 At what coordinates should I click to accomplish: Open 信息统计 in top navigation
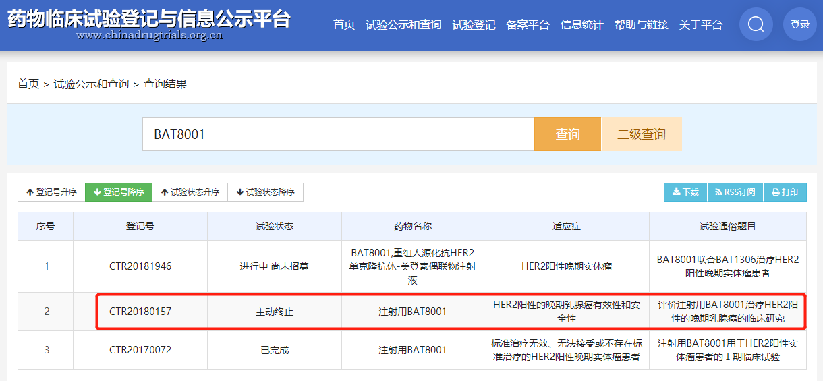[581, 25]
